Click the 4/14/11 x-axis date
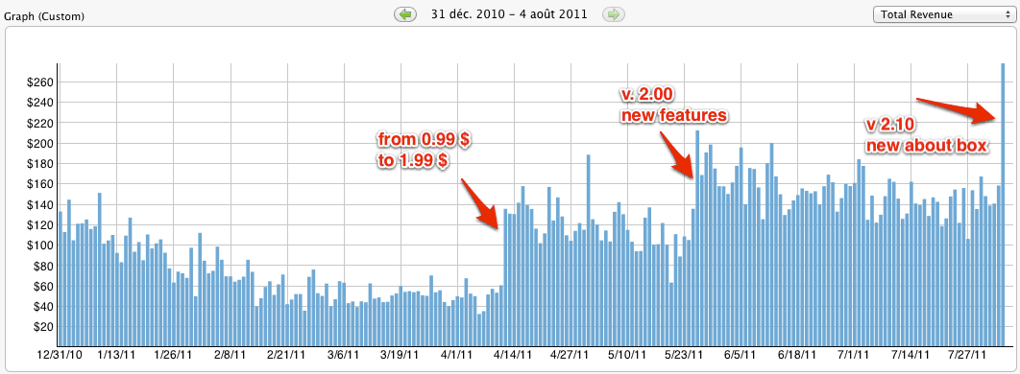This screenshot has height=374, width=1020. [515, 355]
